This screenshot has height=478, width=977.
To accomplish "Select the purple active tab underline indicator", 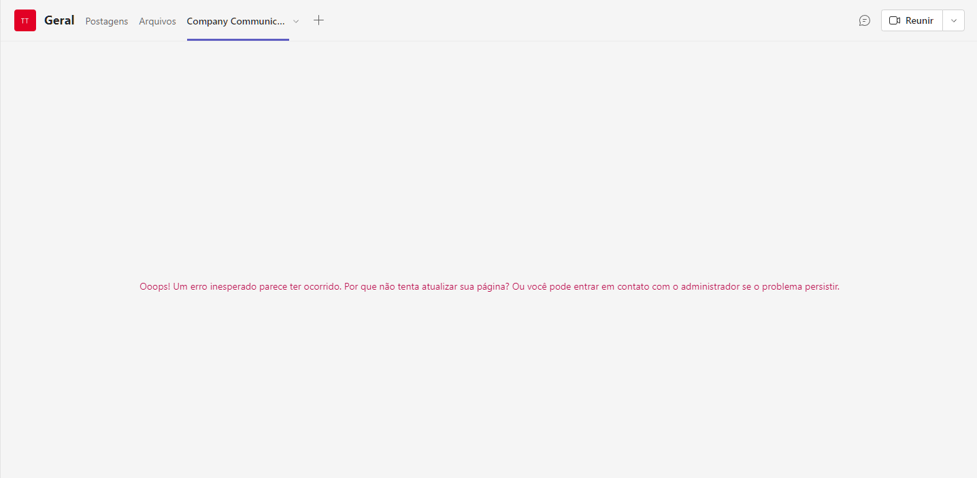I will coord(238,39).
